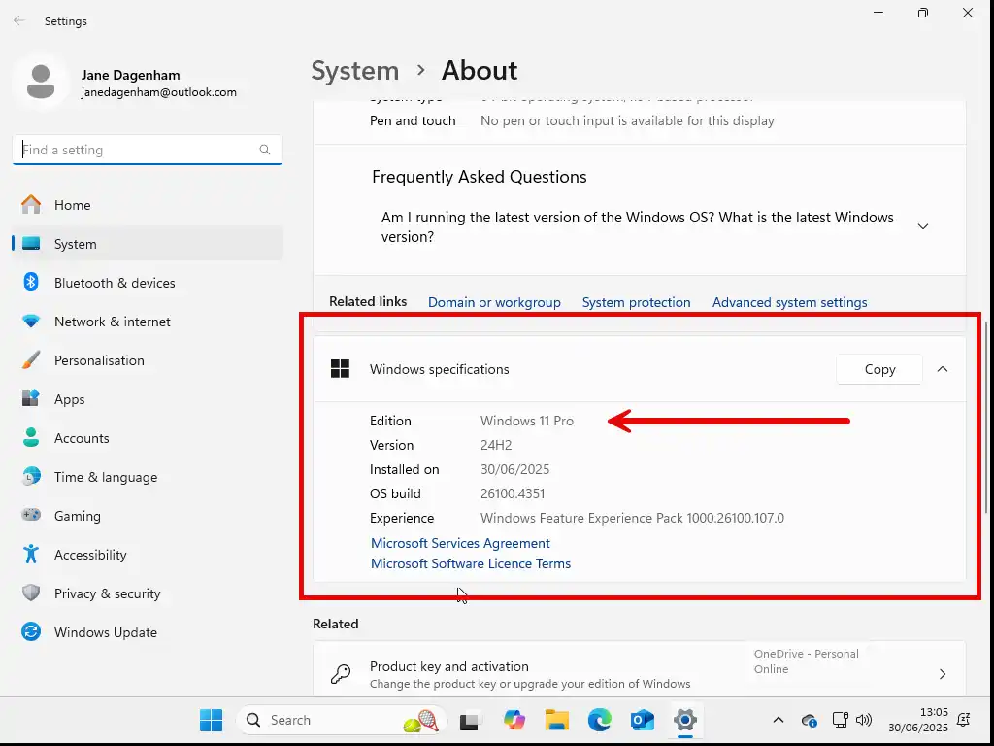Click the Windows Start button
This screenshot has height=746, width=994.
(211, 720)
